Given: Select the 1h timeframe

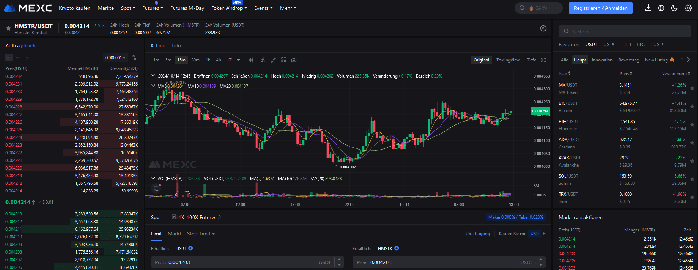Looking at the screenshot, I should (x=208, y=60).
